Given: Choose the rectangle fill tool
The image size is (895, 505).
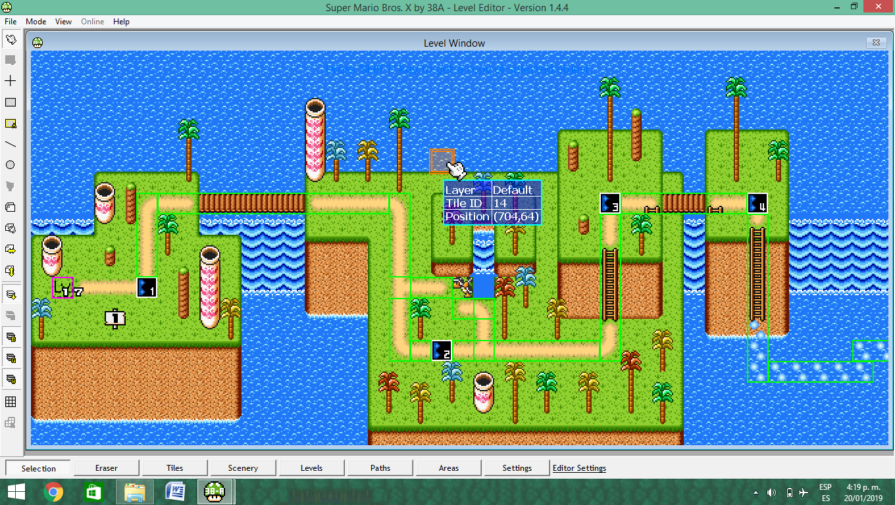Looking at the screenshot, I should 11,102.
